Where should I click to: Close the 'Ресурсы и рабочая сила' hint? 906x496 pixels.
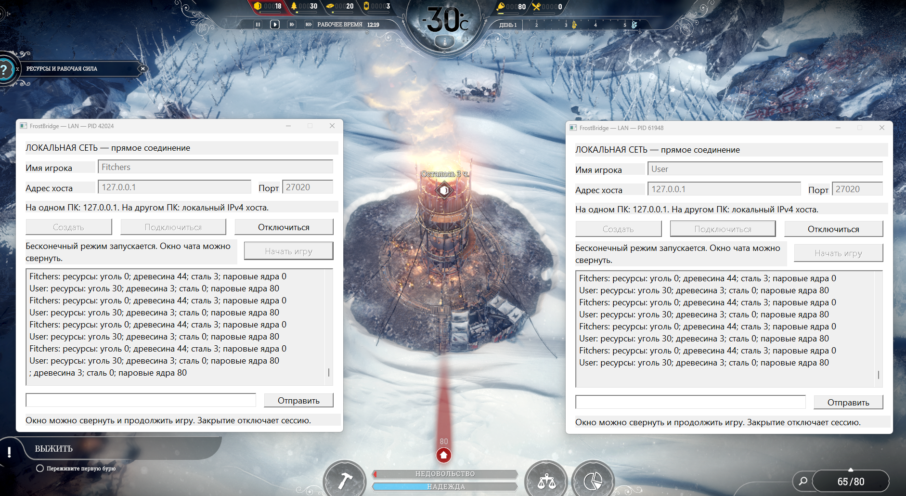[142, 69]
